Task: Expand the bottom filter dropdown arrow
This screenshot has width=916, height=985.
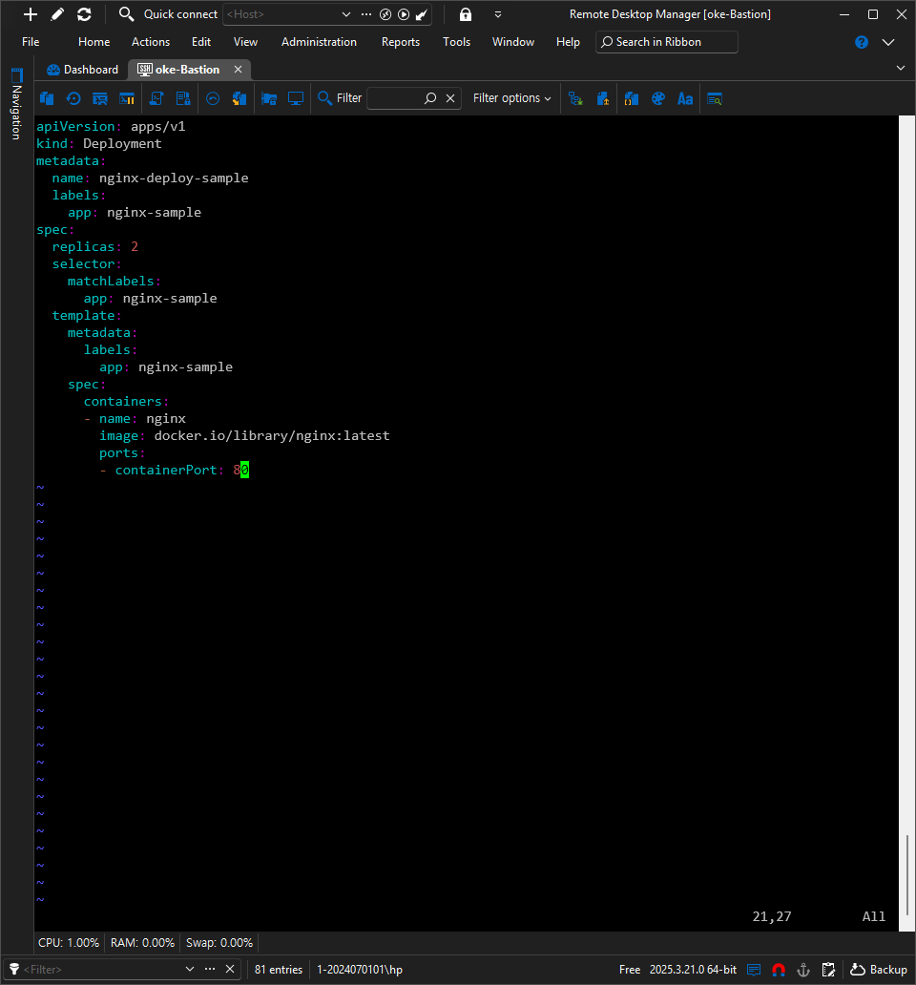Action: coord(189,970)
